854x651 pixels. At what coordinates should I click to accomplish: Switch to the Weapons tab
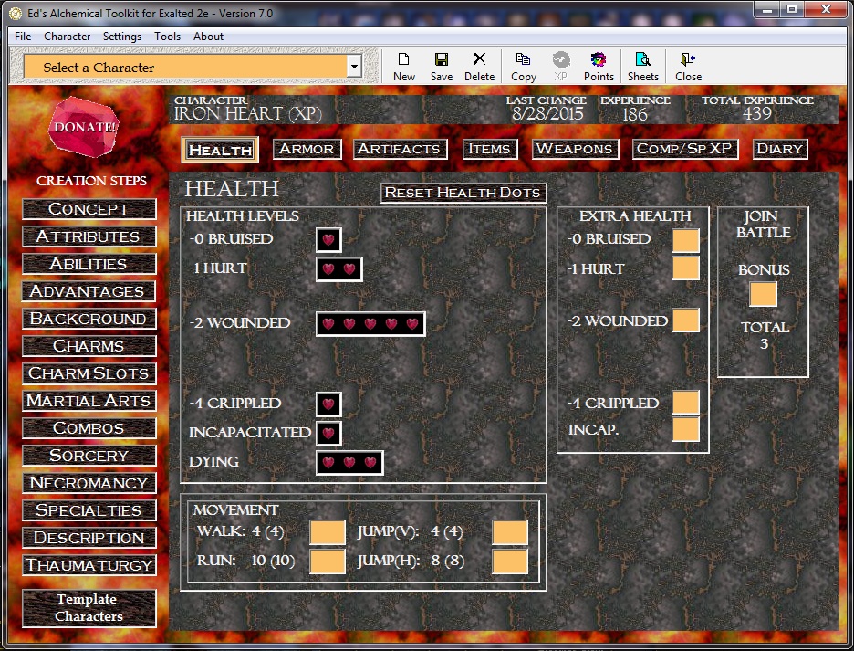[575, 149]
